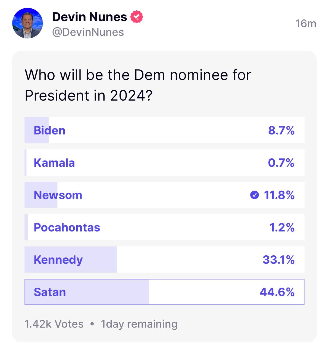Image resolution: width=329 pixels, height=347 pixels.
Task: Open the @DevinNunes handle link
Action: [x=88, y=32]
